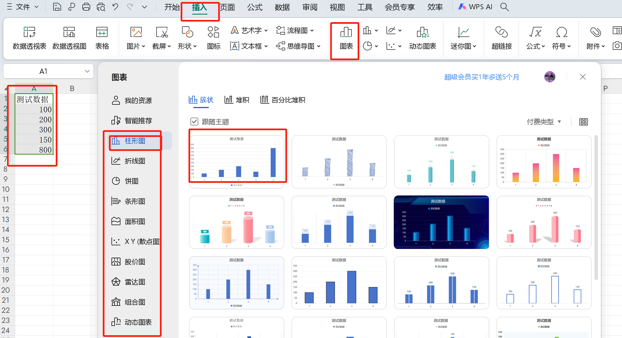
Task: Toggle the 跟随主题 checkbox
Action: point(194,122)
